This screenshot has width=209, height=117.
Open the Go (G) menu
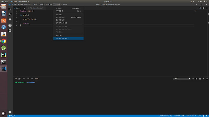coord(42,5)
